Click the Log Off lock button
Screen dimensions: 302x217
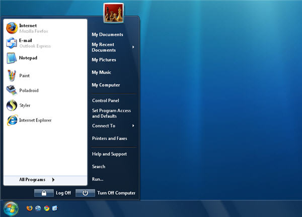click(x=44, y=193)
